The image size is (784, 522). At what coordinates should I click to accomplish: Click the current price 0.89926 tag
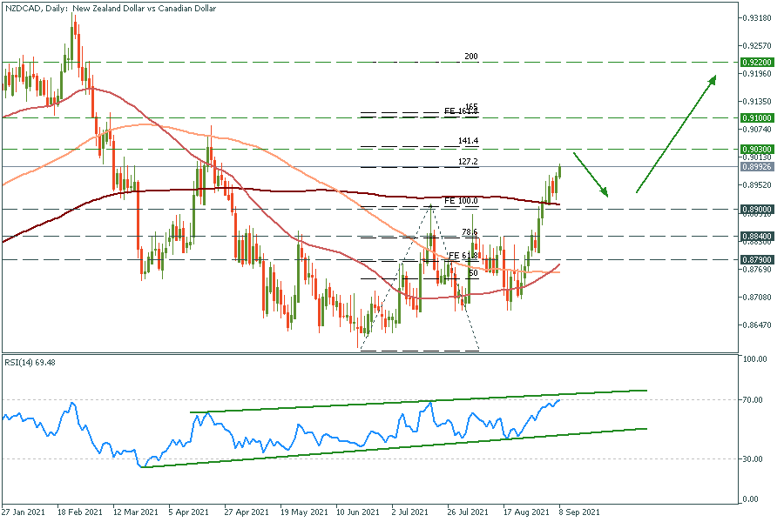click(754, 166)
